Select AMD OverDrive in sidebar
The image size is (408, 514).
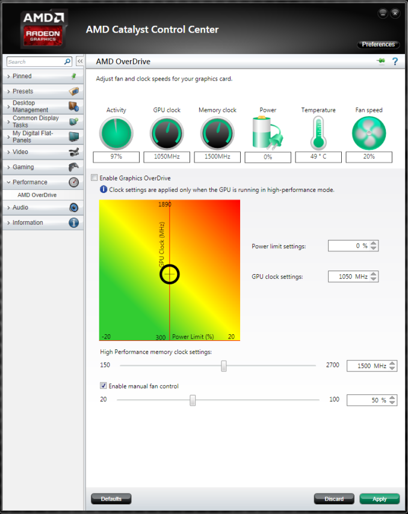point(37,195)
